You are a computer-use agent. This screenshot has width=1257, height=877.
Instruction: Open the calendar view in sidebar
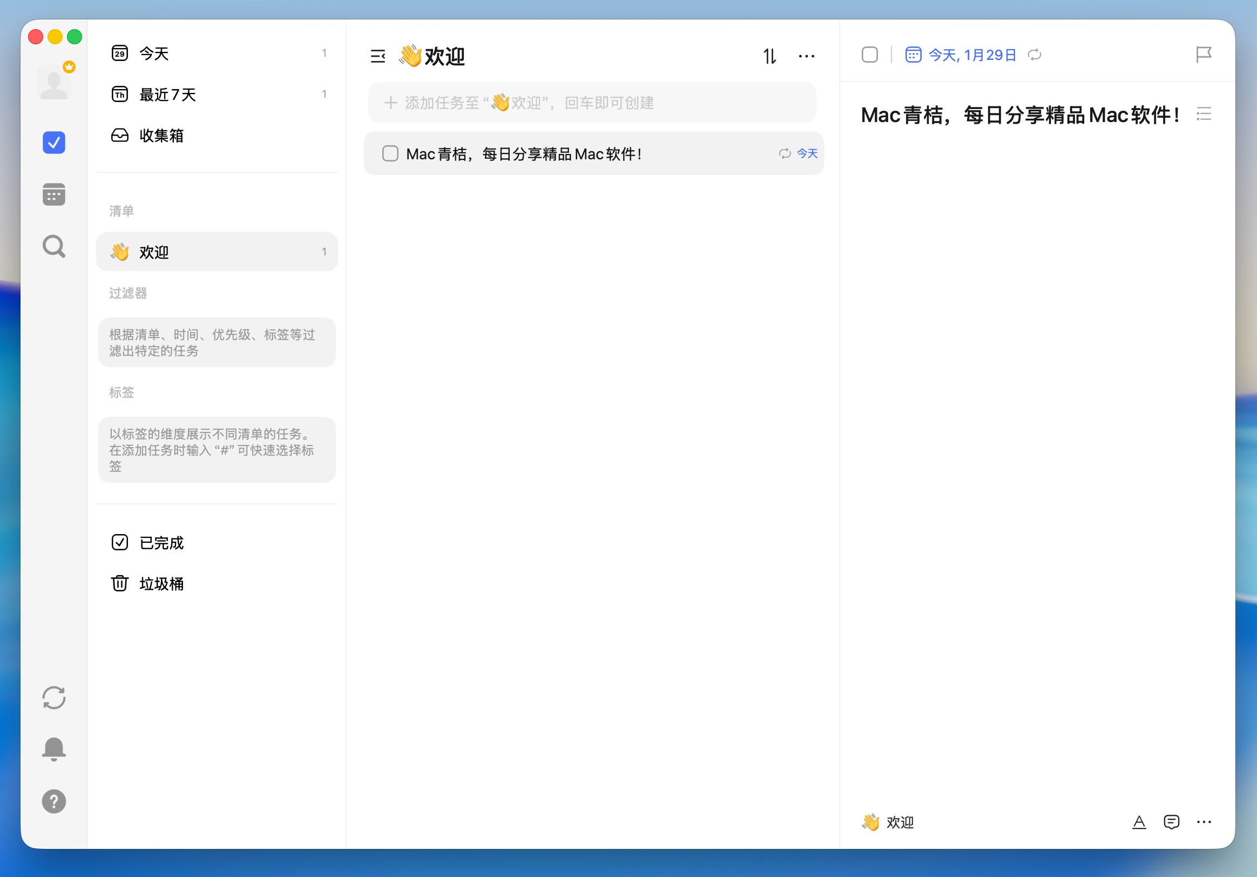point(53,194)
